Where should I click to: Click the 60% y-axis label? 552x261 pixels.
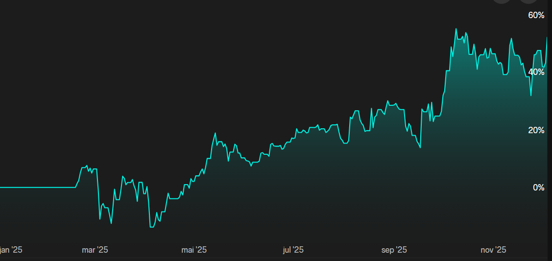tap(536, 16)
